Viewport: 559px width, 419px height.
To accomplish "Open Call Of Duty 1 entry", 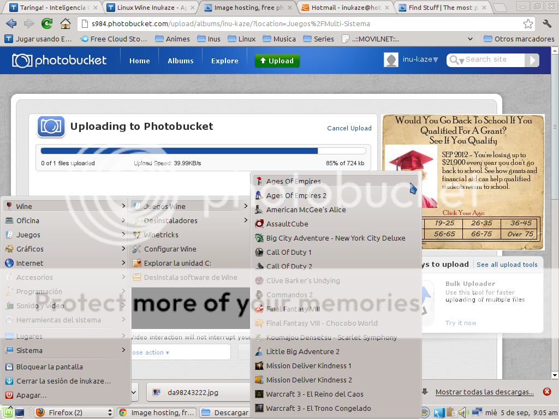I will click(x=335, y=252).
